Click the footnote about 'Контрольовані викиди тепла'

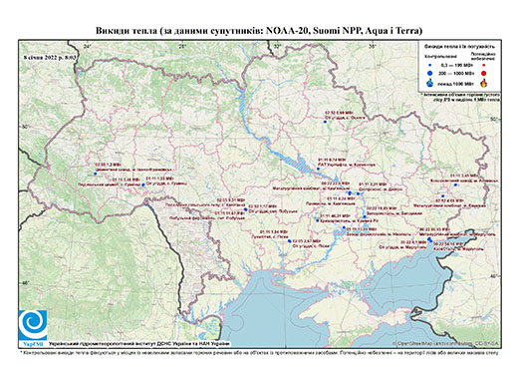[259, 352]
